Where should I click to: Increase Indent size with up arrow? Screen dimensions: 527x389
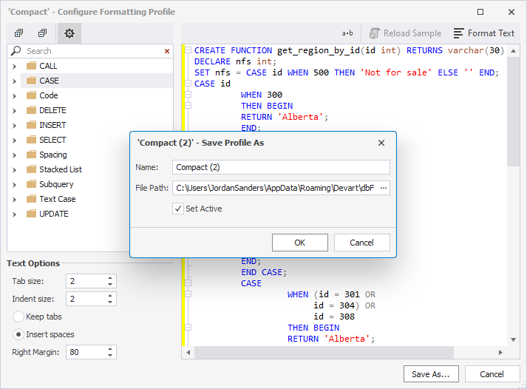pos(110,296)
